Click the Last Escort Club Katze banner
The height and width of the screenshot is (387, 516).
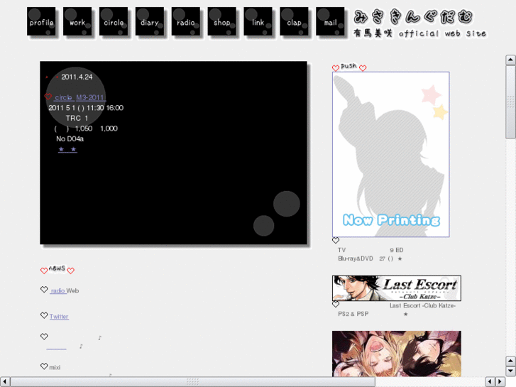[x=396, y=288]
